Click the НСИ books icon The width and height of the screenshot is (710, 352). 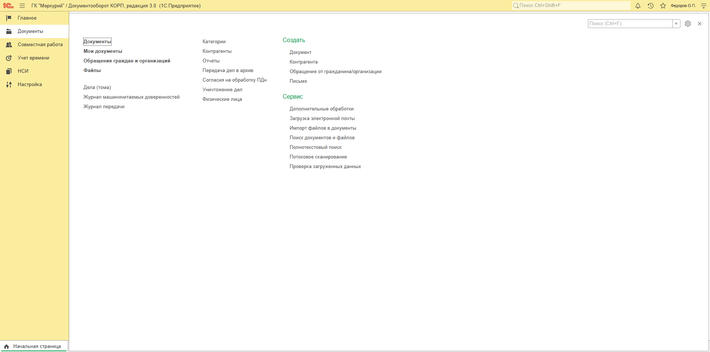coord(9,71)
